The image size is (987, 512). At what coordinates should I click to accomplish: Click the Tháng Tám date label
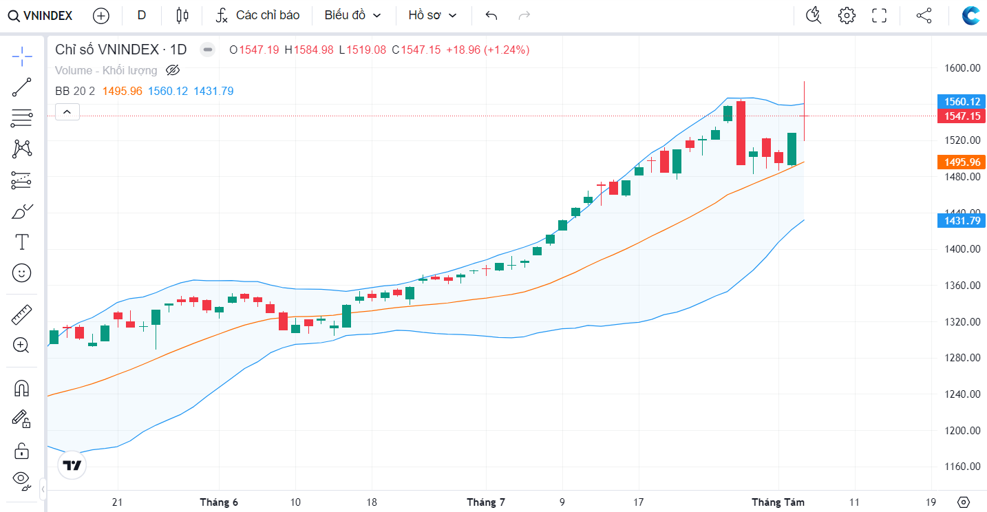[778, 502]
